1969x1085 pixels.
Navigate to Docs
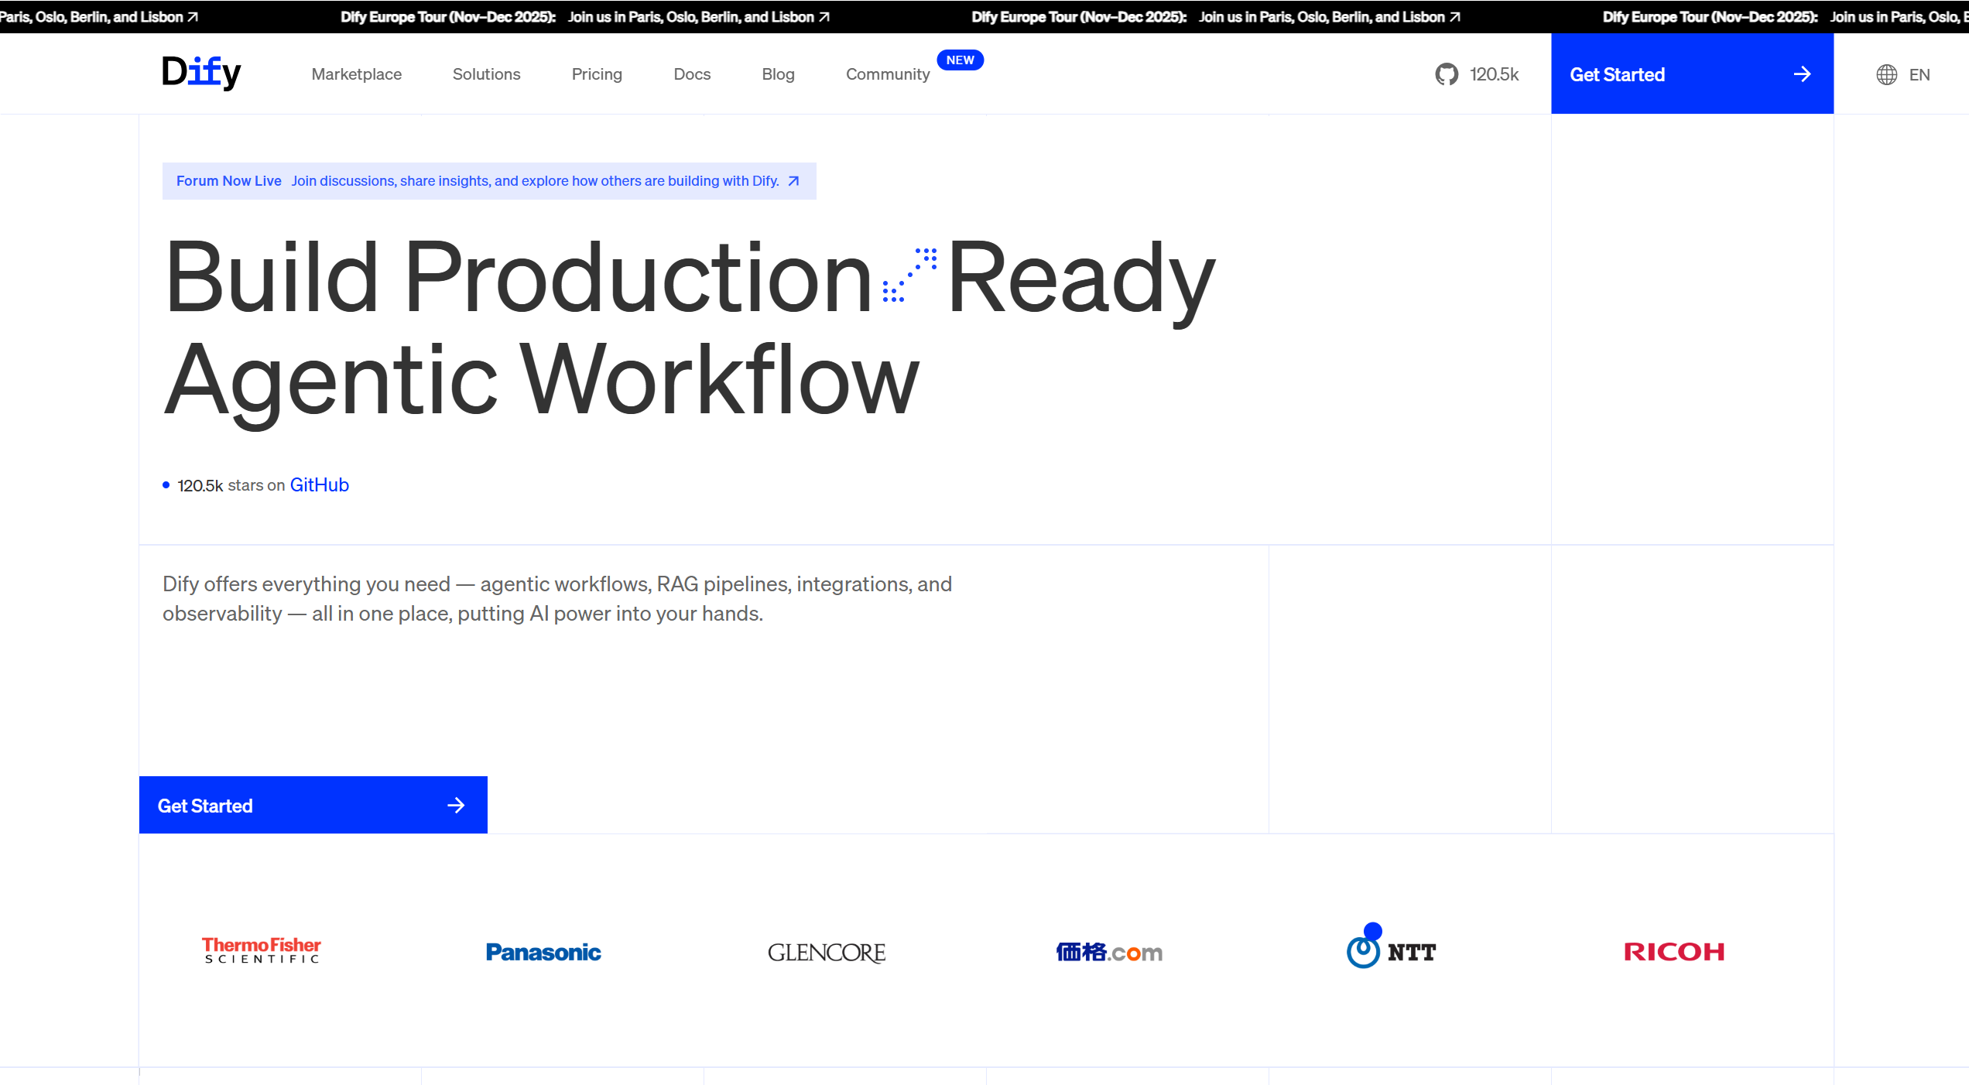click(x=692, y=74)
